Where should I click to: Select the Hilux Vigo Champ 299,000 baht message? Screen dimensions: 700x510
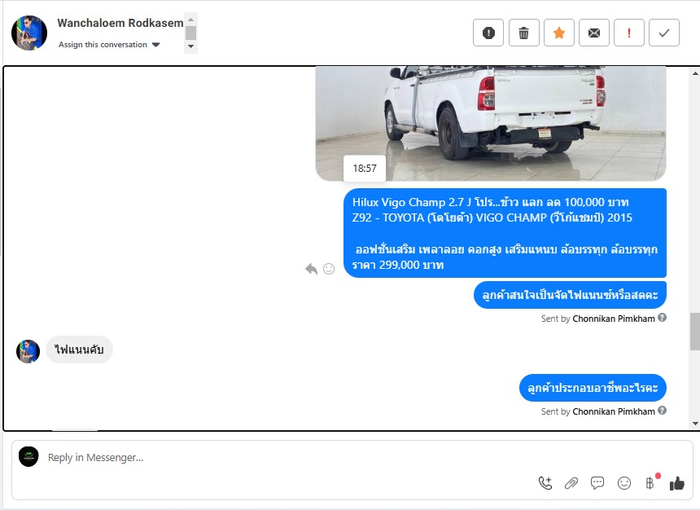(505, 233)
